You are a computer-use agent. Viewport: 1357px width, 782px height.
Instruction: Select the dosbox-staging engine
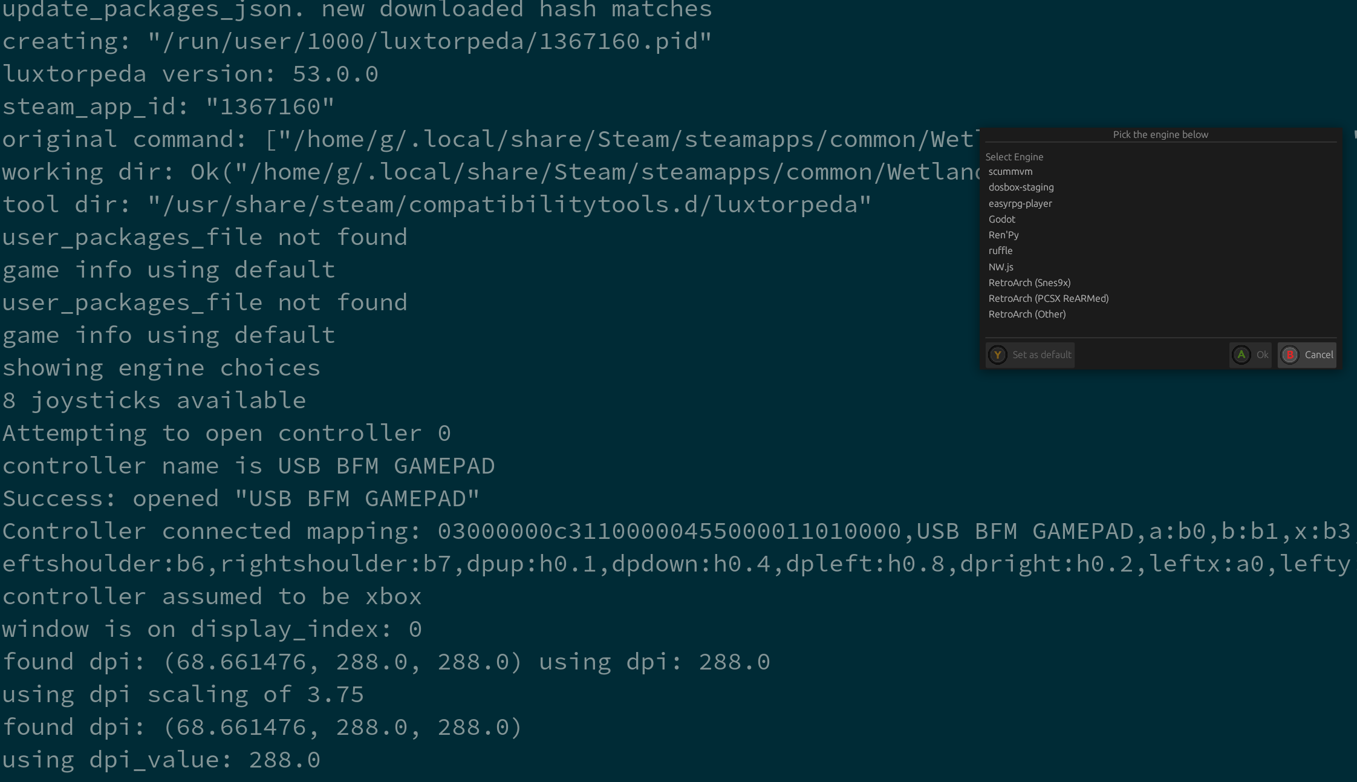point(1021,187)
